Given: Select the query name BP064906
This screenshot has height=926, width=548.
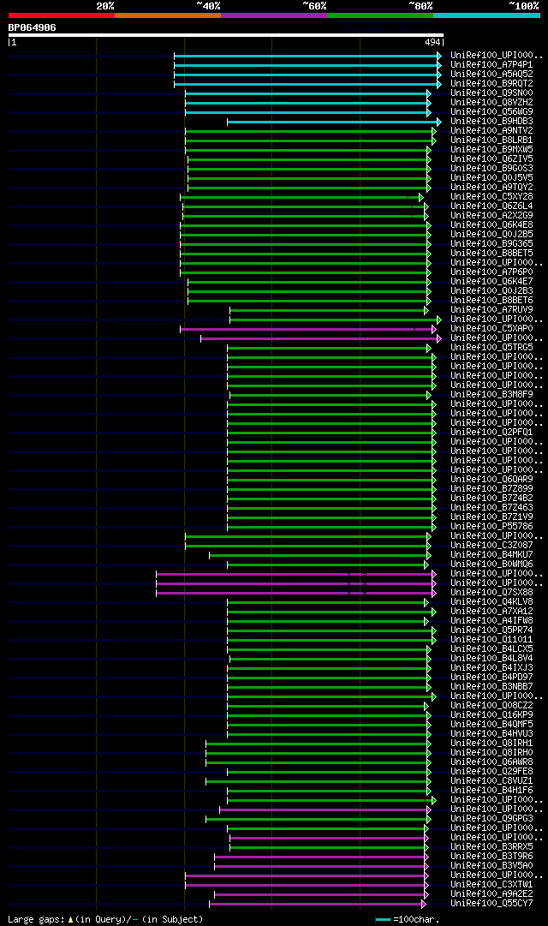Looking at the screenshot, I should click(x=32, y=27).
